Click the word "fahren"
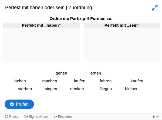 pos(106,81)
